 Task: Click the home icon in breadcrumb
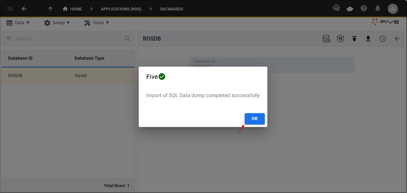click(x=65, y=9)
